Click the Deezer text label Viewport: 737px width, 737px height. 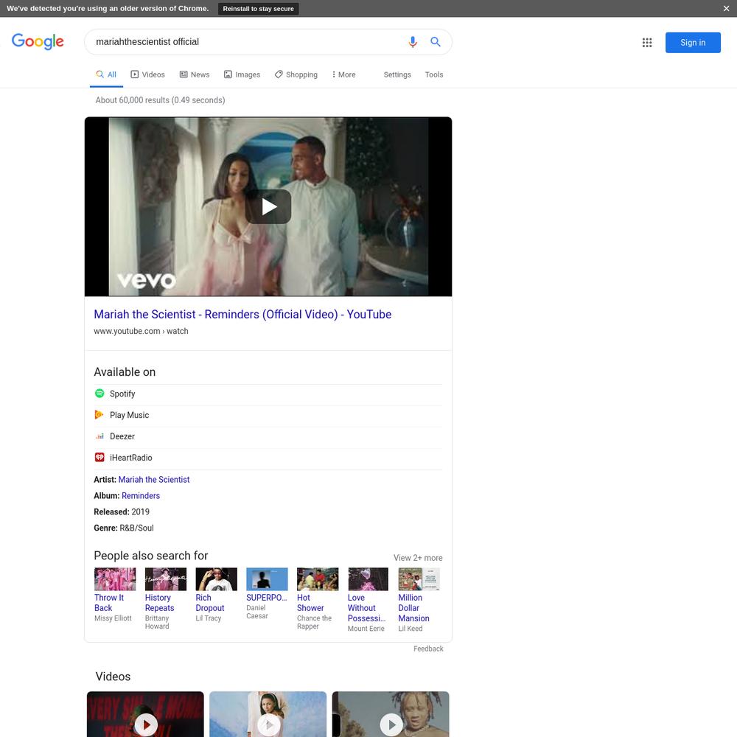tap(122, 436)
